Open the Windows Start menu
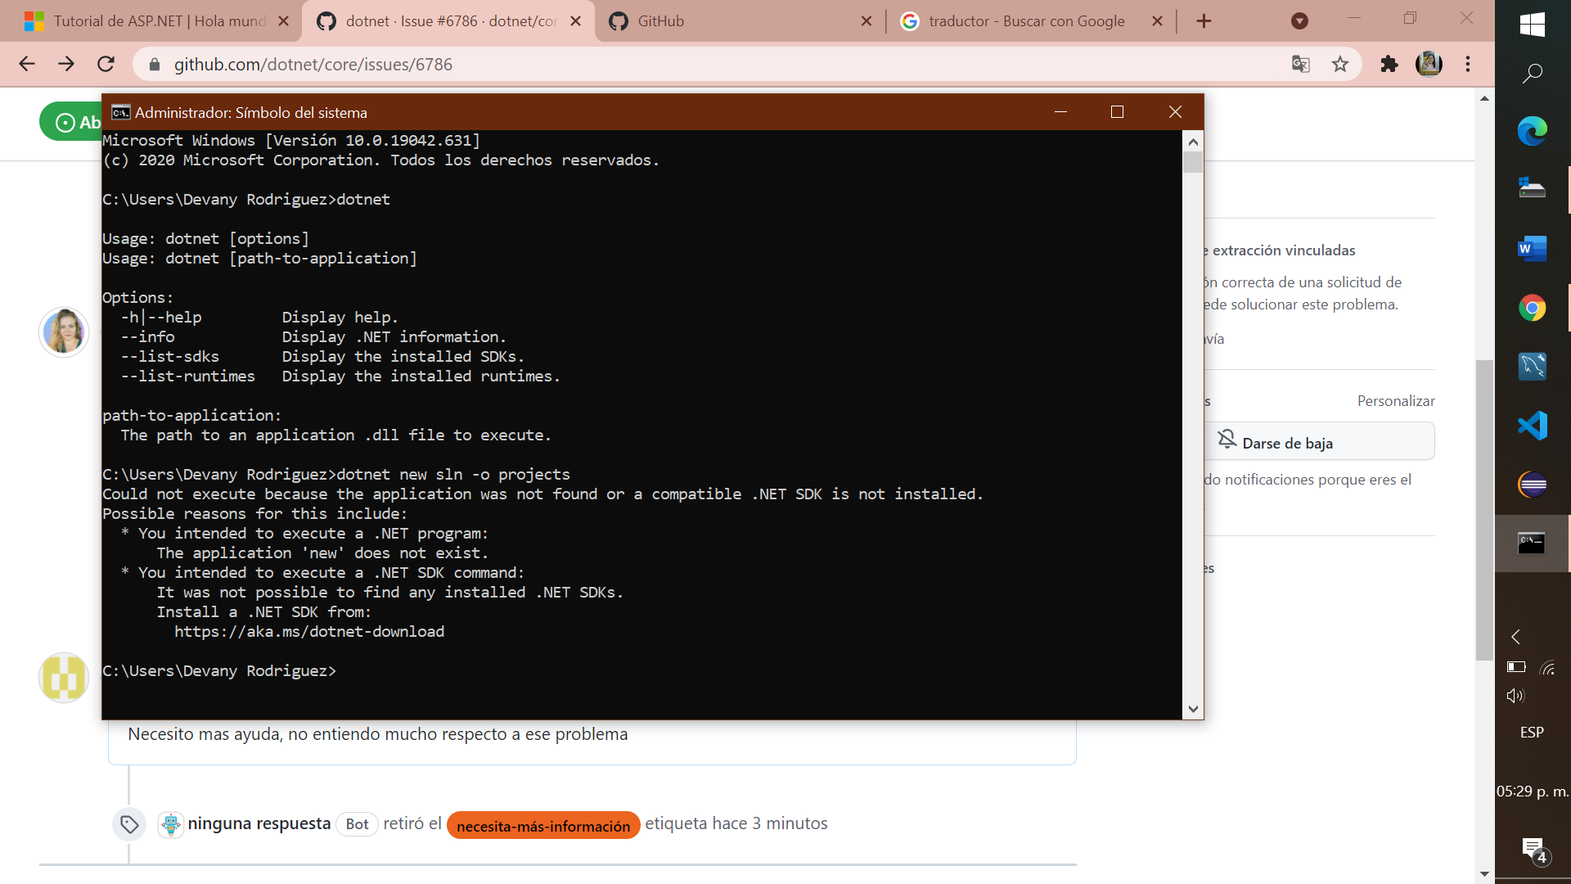Image resolution: width=1571 pixels, height=884 pixels. pos(1533,25)
